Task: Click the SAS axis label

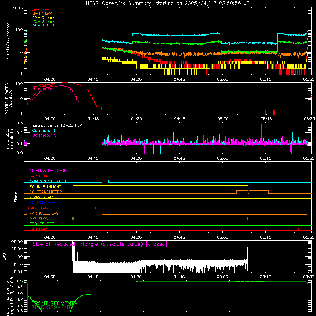Action: [x=4, y=257]
